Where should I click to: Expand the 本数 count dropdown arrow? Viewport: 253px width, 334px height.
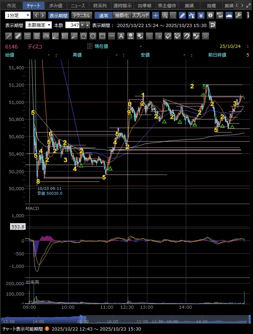(82, 25)
